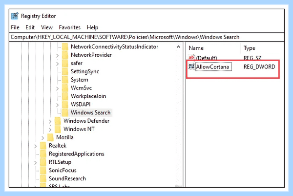Screen dimensions: 293x196
Task: Open the File menu
Action: point(15,27)
